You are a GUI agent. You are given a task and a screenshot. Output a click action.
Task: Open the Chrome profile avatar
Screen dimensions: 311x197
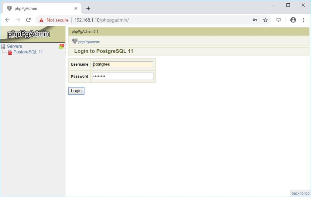tap(293, 20)
